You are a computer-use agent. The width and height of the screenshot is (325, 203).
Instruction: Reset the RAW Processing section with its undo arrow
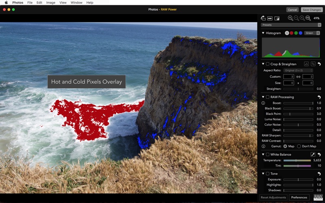(x=319, y=97)
